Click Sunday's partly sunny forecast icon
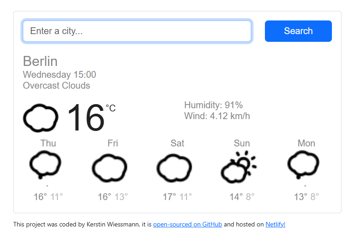 point(238,167)
